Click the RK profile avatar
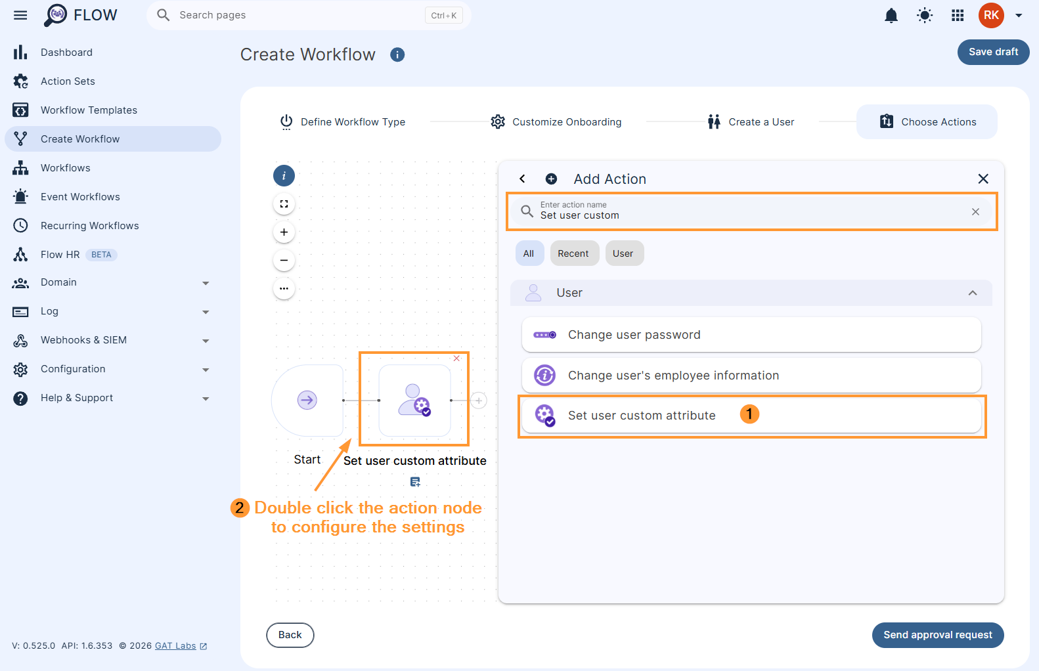 click(x=991, y=15)
